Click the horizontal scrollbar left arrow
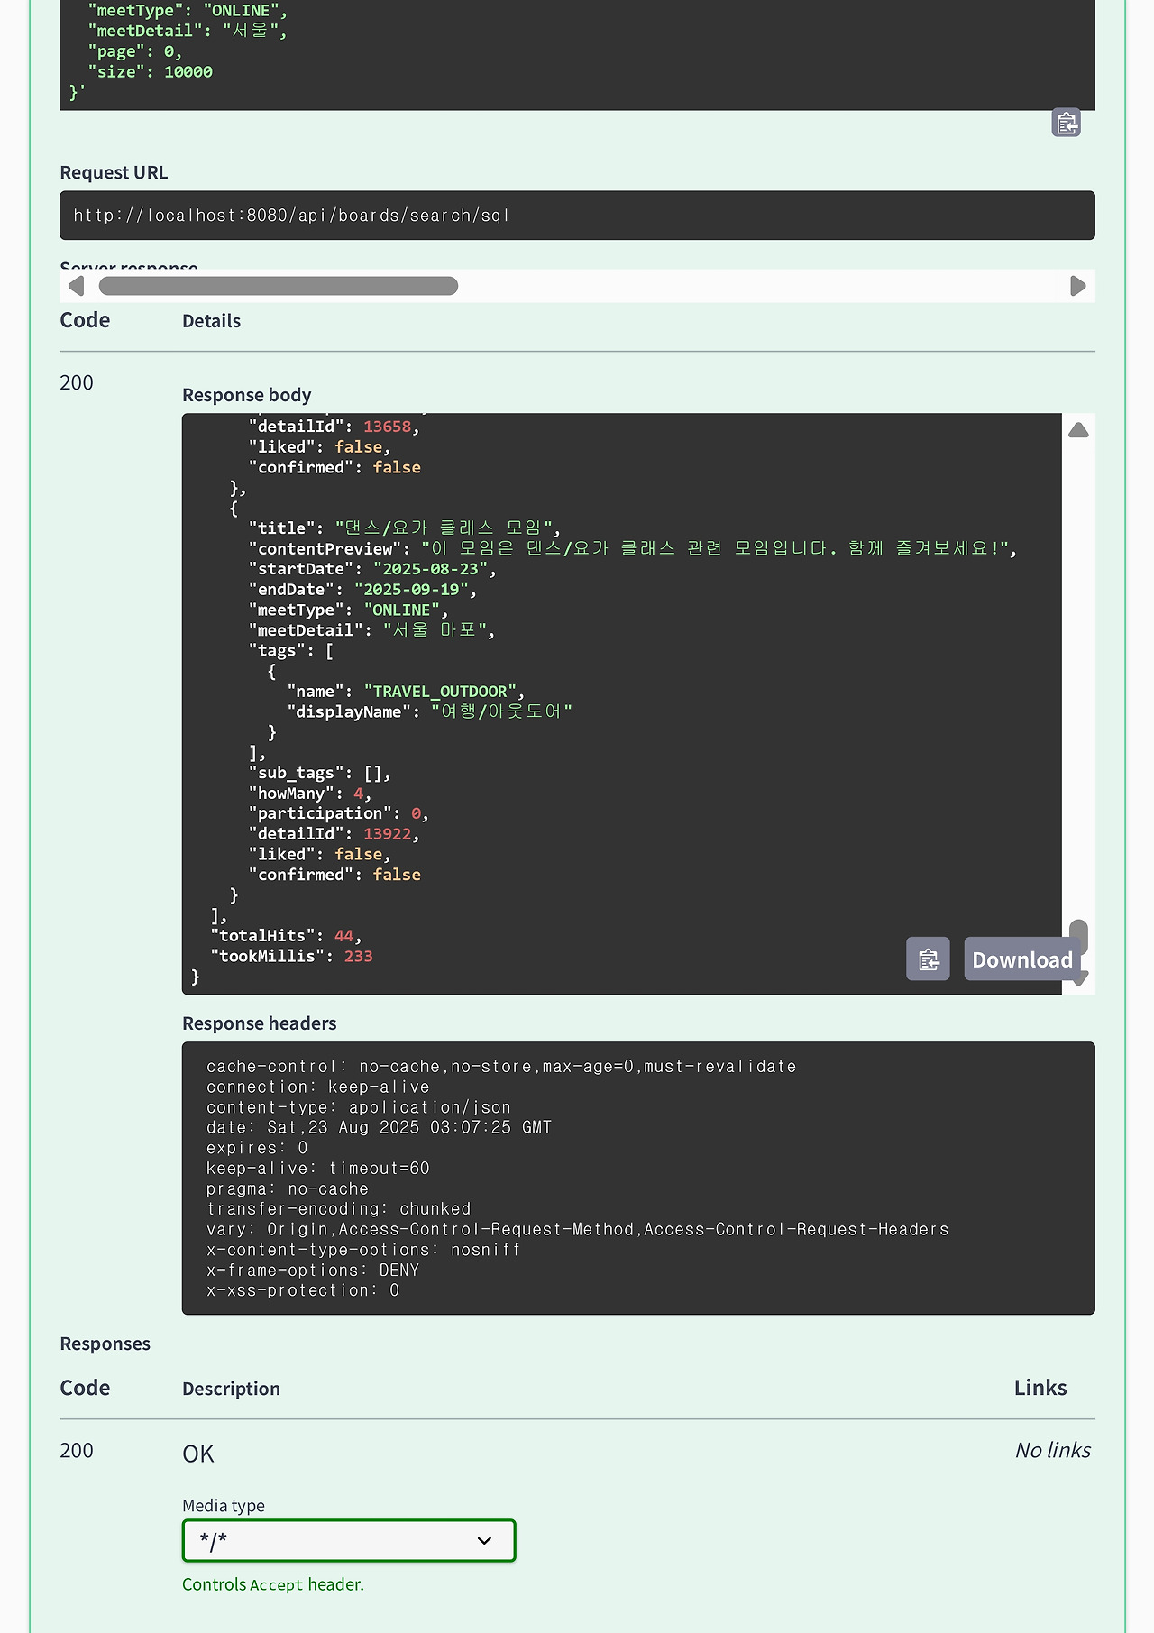Viewport: 1154px width, 1633px height. pyautogui.click(x=77, y=286)
